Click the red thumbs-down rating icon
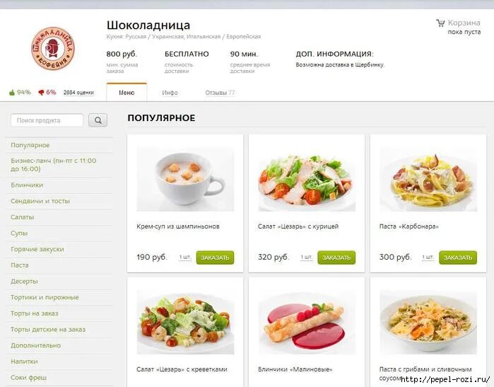The width and height of the screenshot is (494, 387). pyautogui.click(x=41, y=93)
